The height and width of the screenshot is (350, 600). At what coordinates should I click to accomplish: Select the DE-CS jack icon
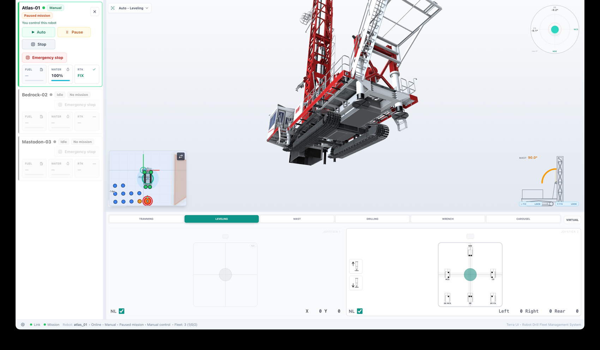(x=493, y=298)
